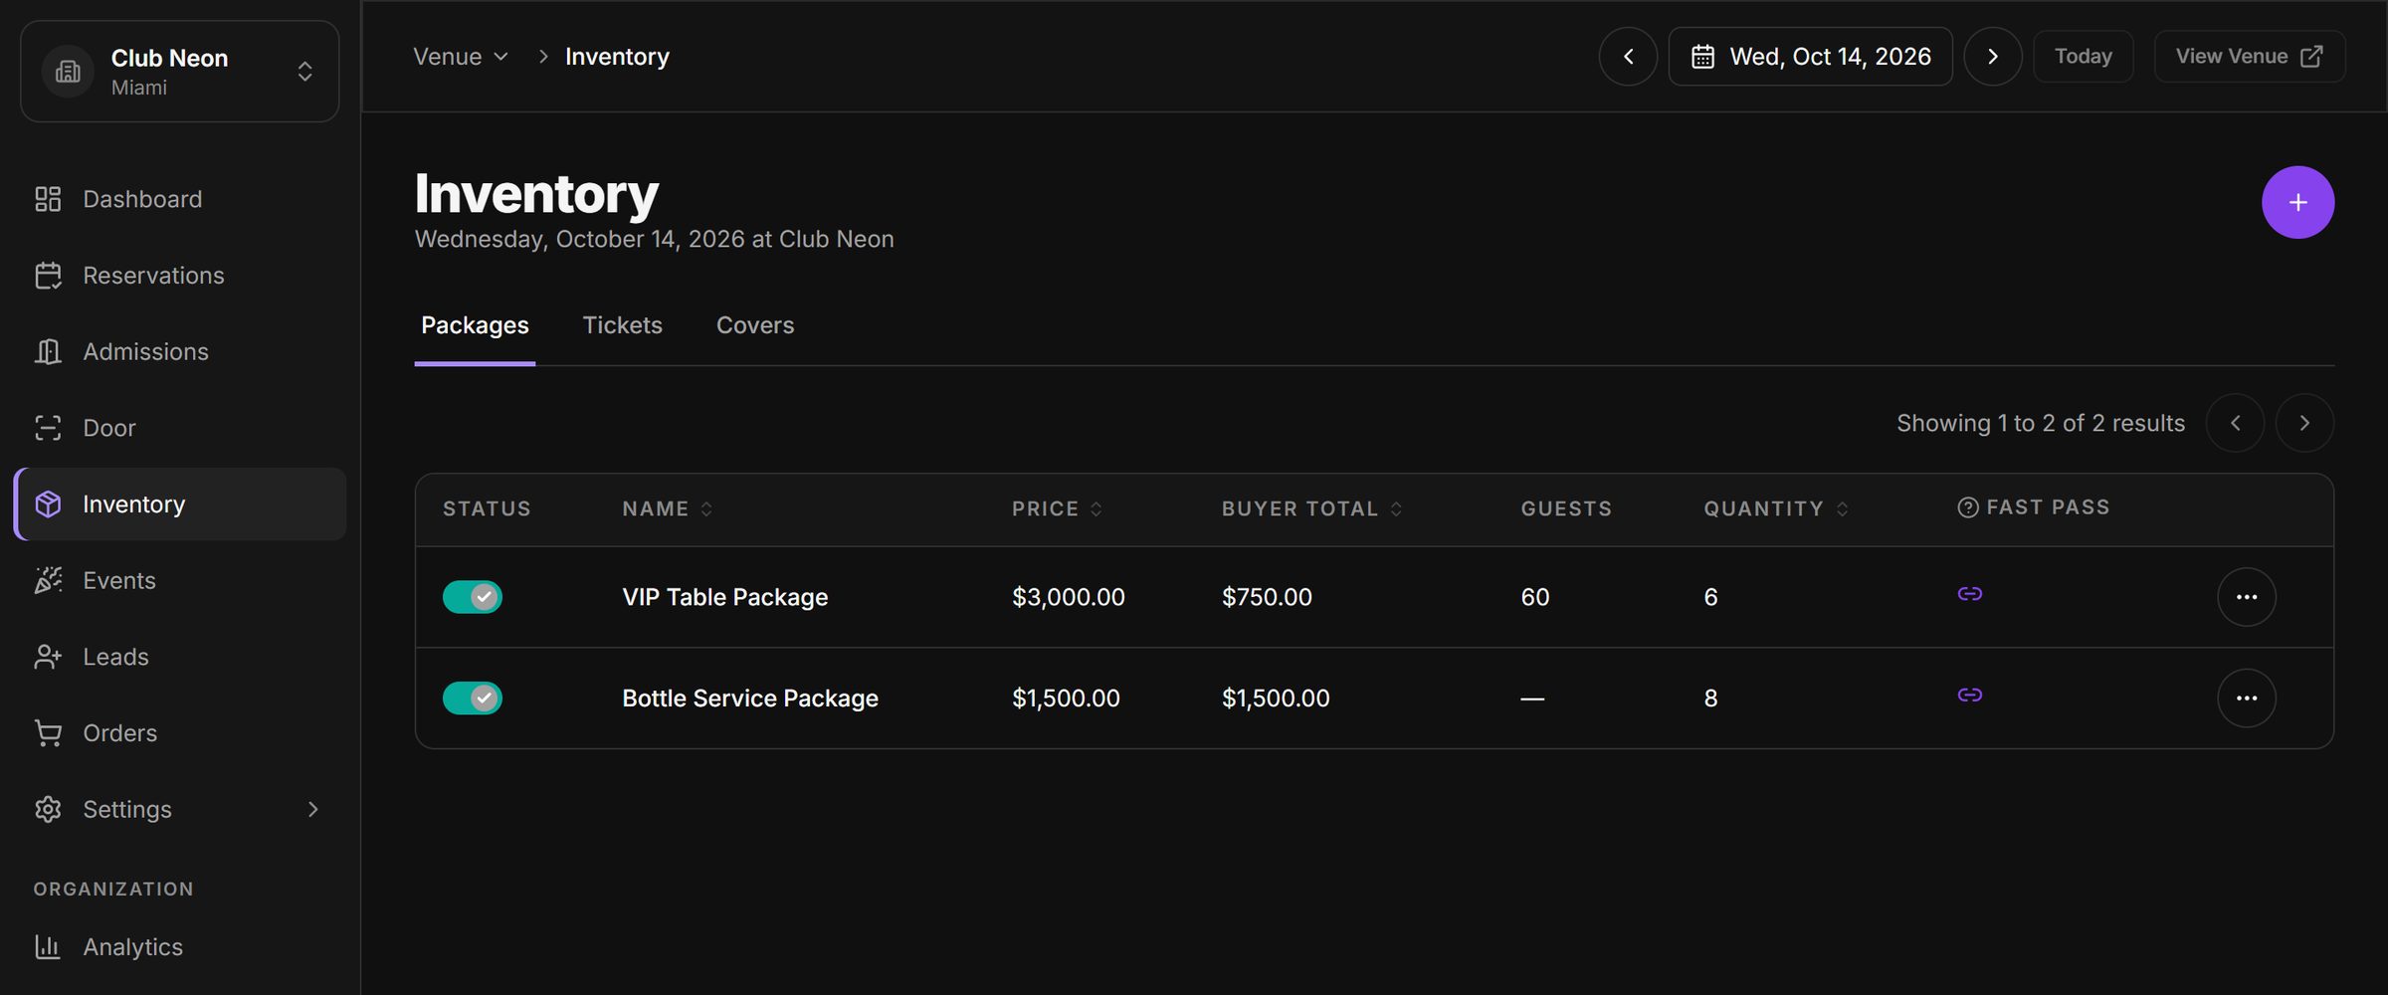Go to next results page

pos(2304,423)
